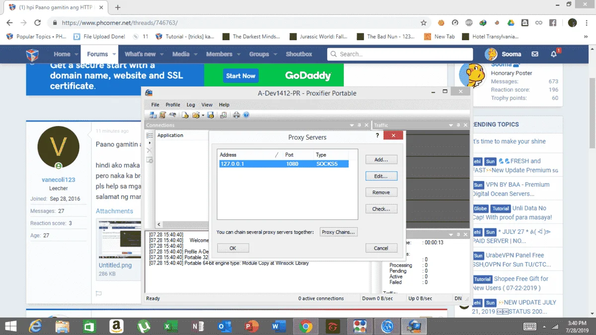Open Proxy Servers icon in Proxifier toolbar

(153, 115)
